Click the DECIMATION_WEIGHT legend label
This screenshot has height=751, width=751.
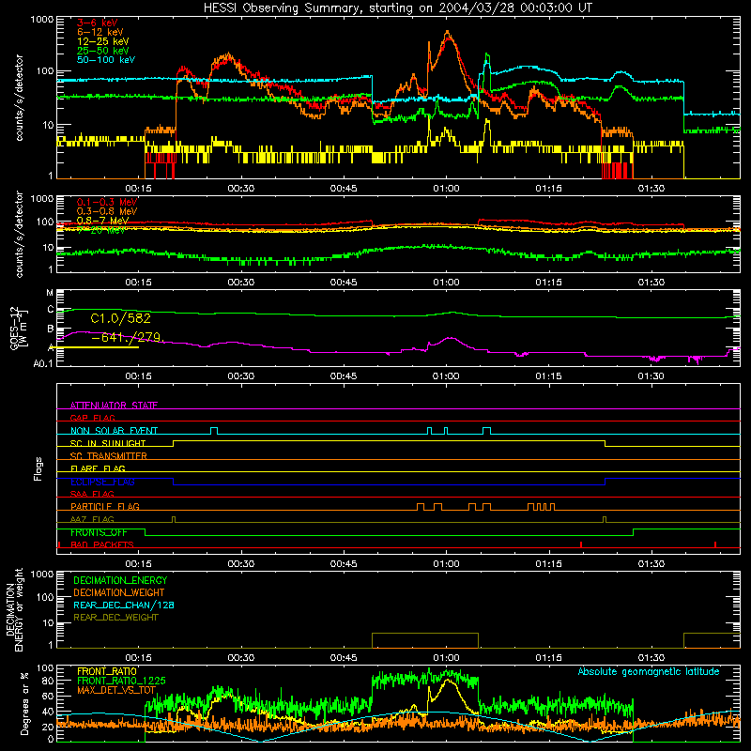pos(119,592)
